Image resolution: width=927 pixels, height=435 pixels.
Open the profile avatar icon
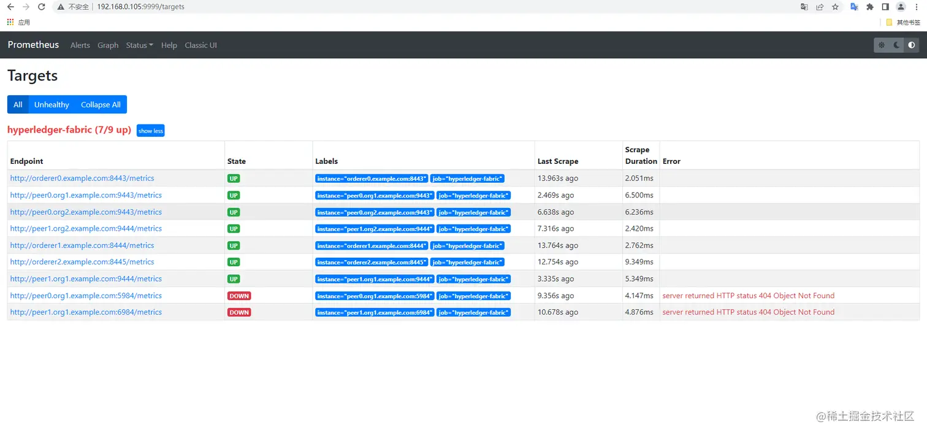(901, 7)
